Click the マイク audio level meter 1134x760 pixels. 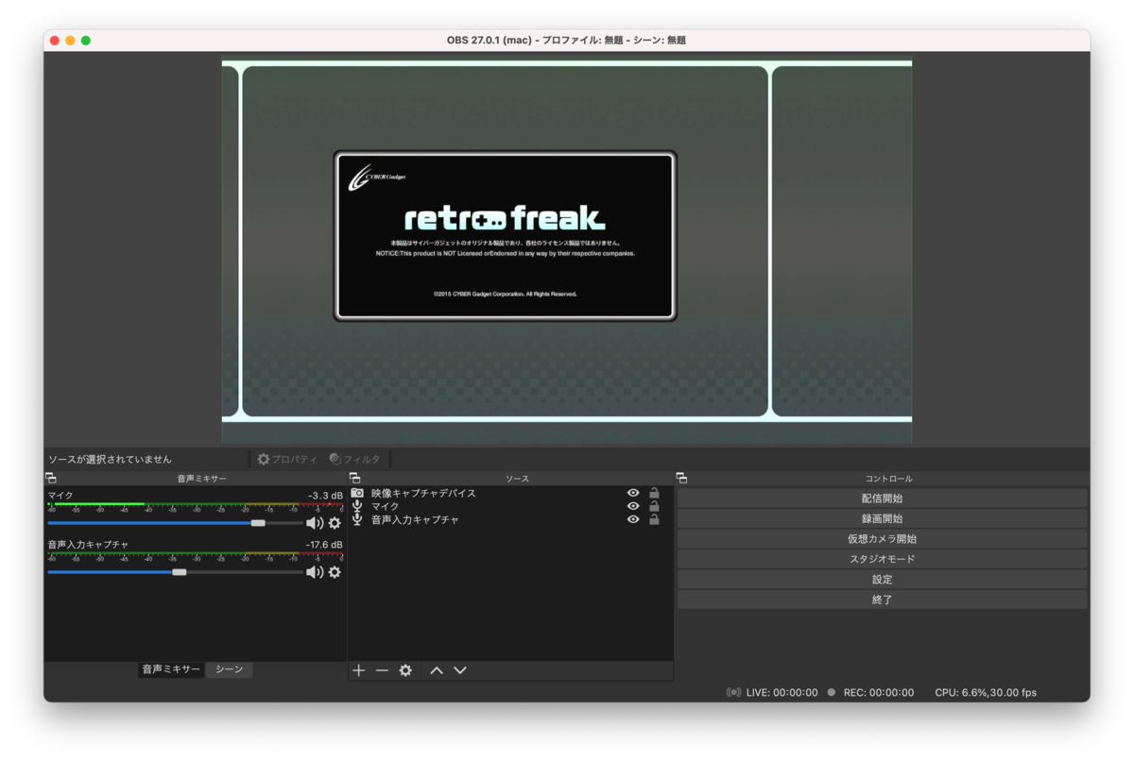(x=196, y=507)
